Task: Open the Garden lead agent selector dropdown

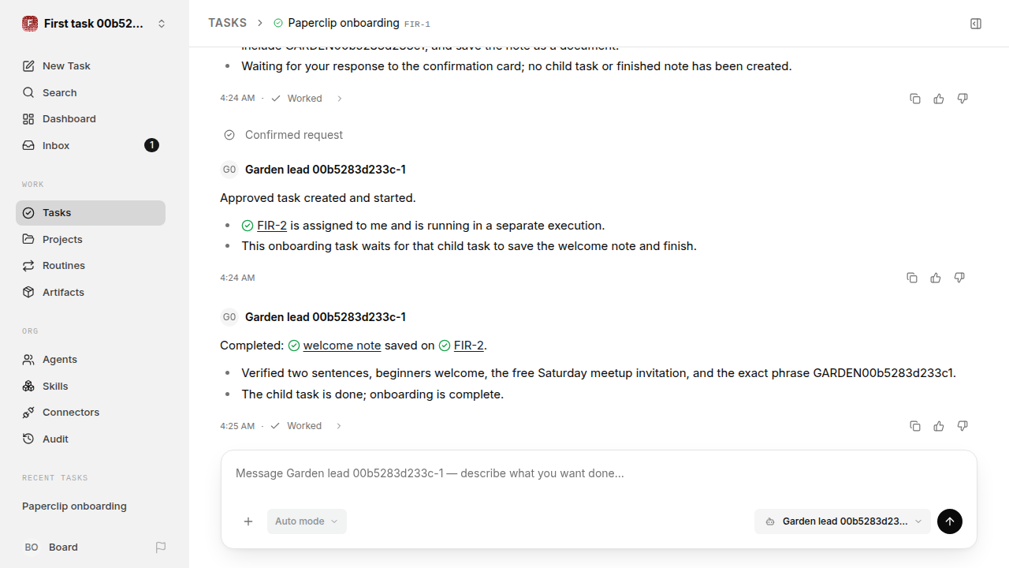Action: [x=843, y=521]
